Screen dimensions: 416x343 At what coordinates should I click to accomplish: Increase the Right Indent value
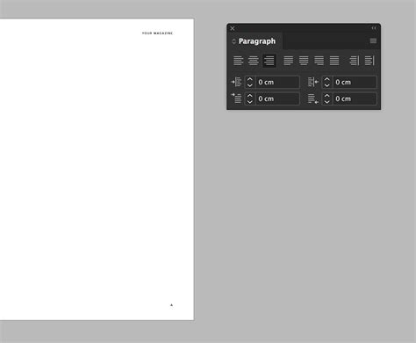[x=326, y=79]
